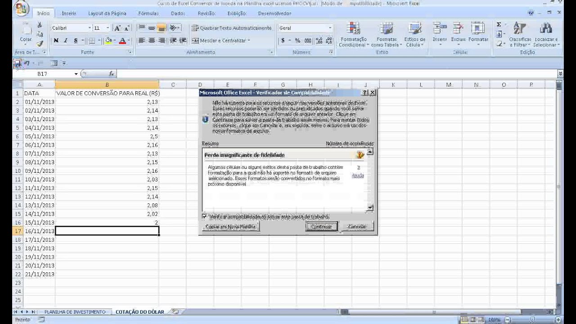
Task: Click the insert function fx icon
Action: point(112,74)
